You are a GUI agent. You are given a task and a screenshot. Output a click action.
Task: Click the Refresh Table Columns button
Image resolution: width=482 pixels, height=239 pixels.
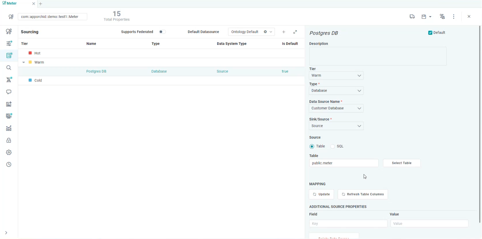(x=363, y=194)
